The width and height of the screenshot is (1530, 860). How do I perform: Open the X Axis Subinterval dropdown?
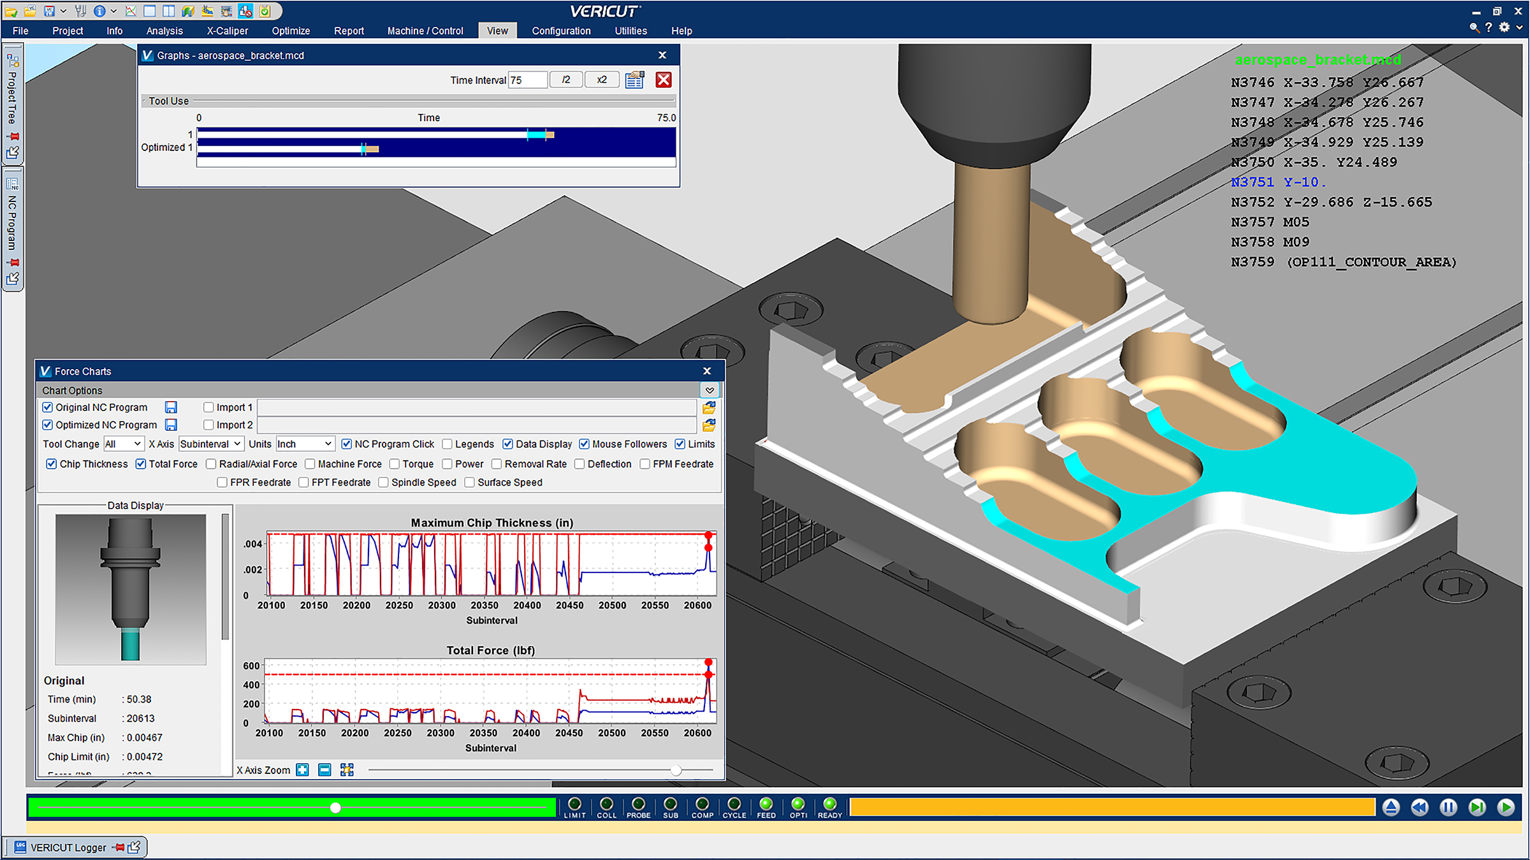tap(210, 444)
